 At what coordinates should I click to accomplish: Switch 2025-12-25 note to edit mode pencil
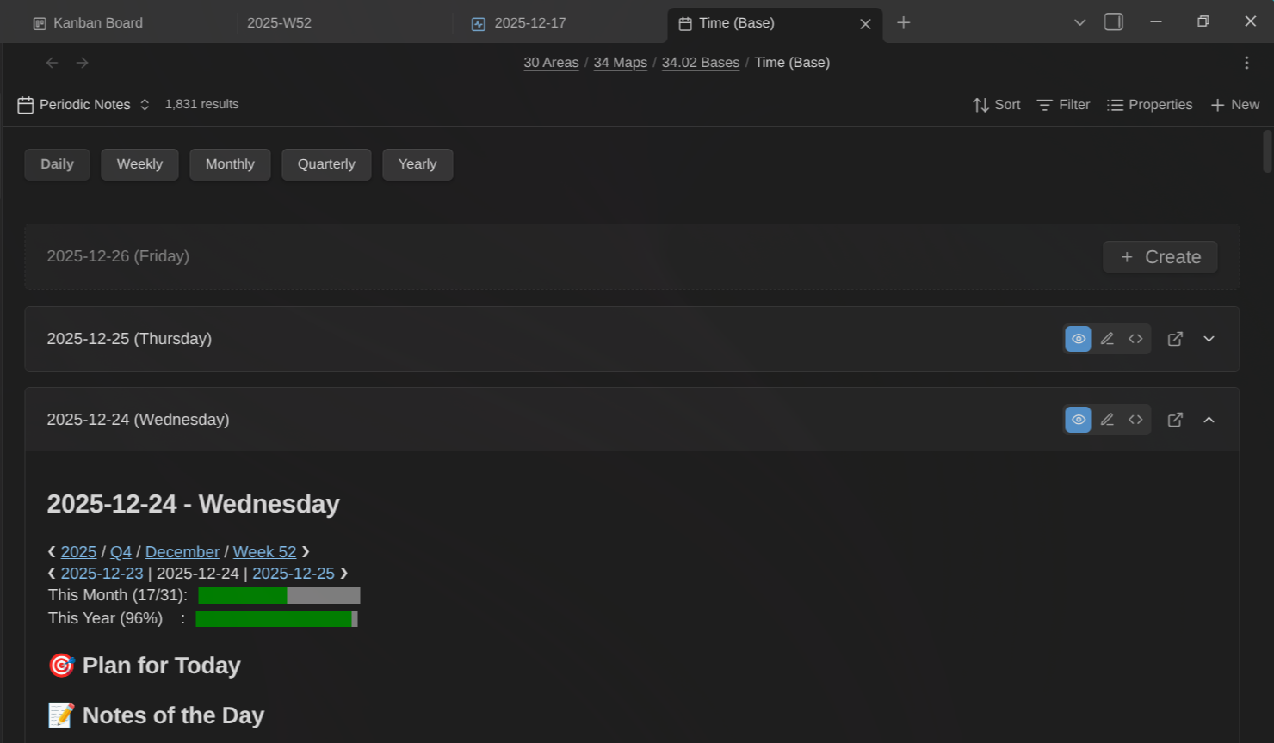(1107, 339)
